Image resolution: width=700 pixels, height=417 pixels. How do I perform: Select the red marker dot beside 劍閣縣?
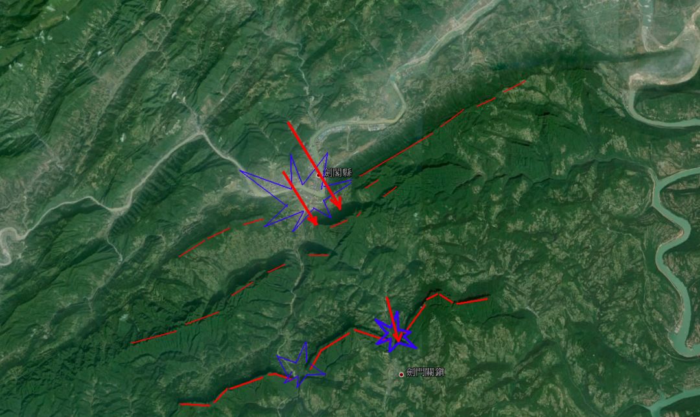coord(319,175)
